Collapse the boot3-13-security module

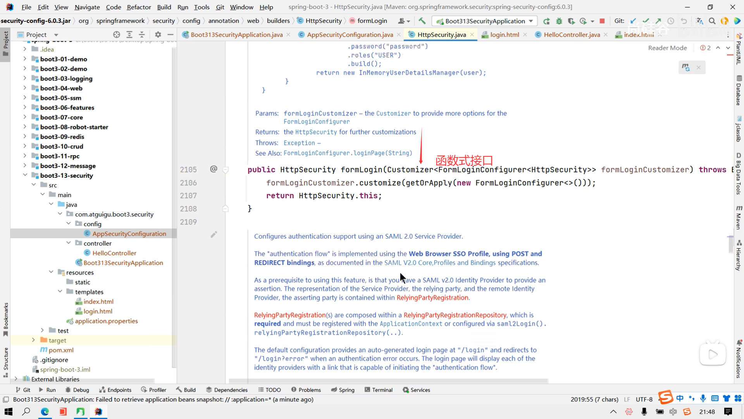click(x=25, y=175)
